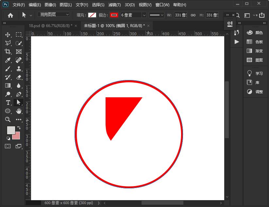
Task: Select the Eraser tool
Action: tap(19, 77)
